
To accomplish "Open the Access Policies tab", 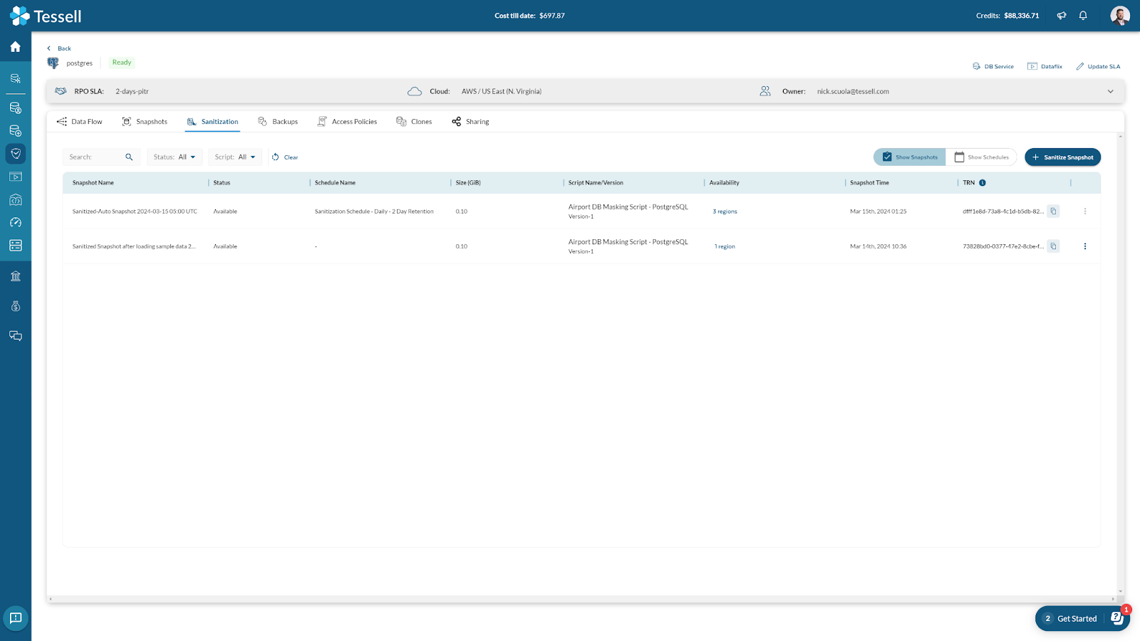I will tap(347, 122).
